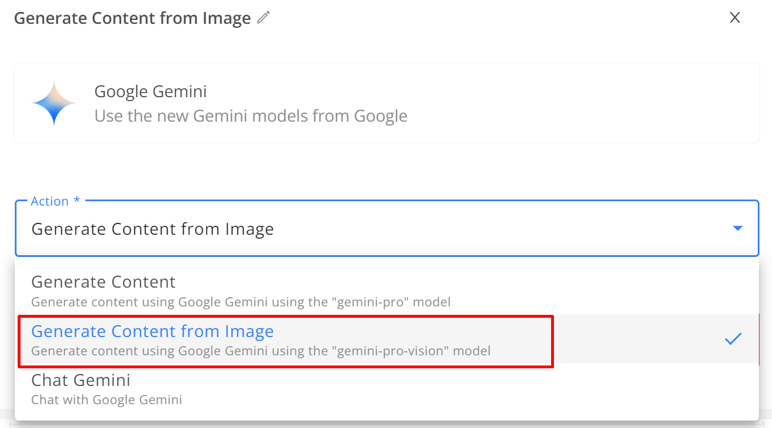Screen dimensions: 772x428
Task: Click the required asterisk beside the Action label
Action: (x=77, y=200)
